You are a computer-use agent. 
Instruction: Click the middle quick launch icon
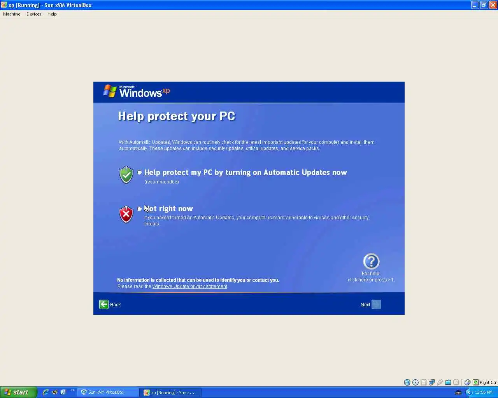click(54, 392)
